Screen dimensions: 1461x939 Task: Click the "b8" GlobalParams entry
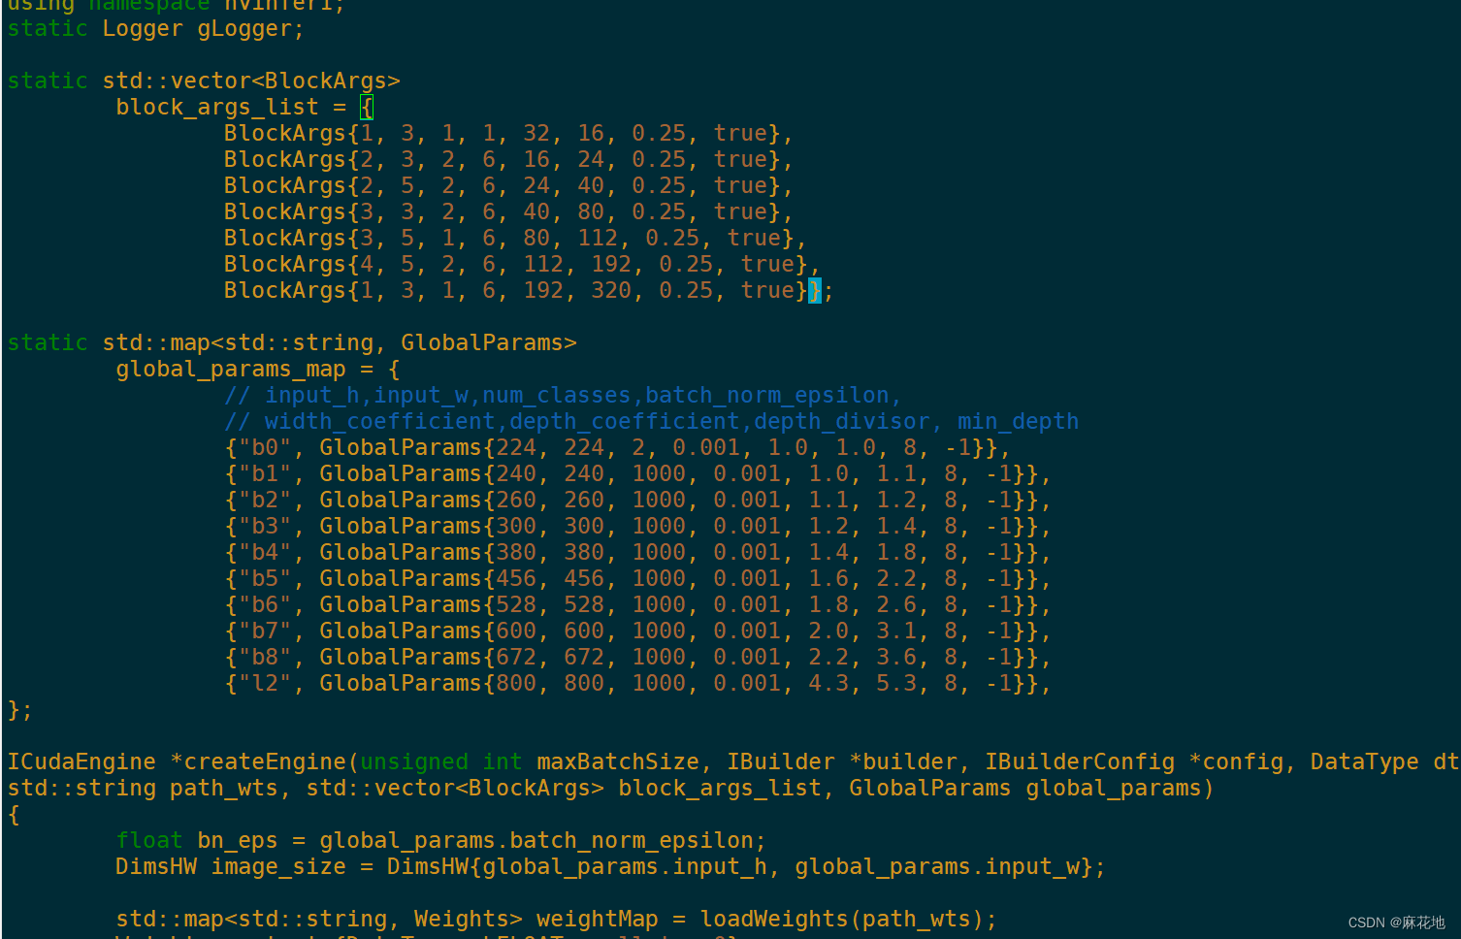637,657
